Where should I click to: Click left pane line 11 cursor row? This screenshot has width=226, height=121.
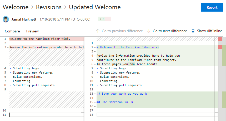tap(47, 115)
